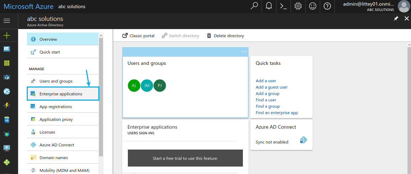Click the feedback smiley icon
Viewport: 411px width, 174px height.
pos(312,6)
